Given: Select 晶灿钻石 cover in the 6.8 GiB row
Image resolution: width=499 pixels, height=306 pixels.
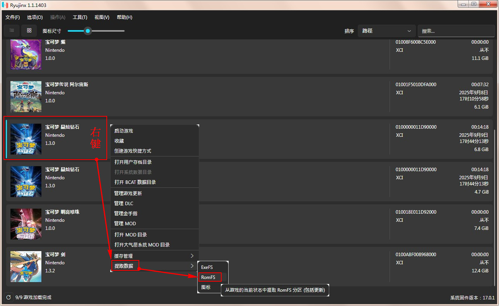Looking at the screenshot, I should [26, 139].
